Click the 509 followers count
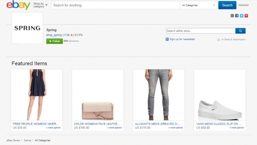Image resolution: width=257 pixels, height=145 pixels. 71,41
